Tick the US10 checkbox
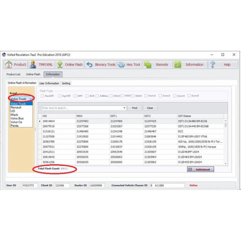Viewport: 241px width, 241px height. 111,96
